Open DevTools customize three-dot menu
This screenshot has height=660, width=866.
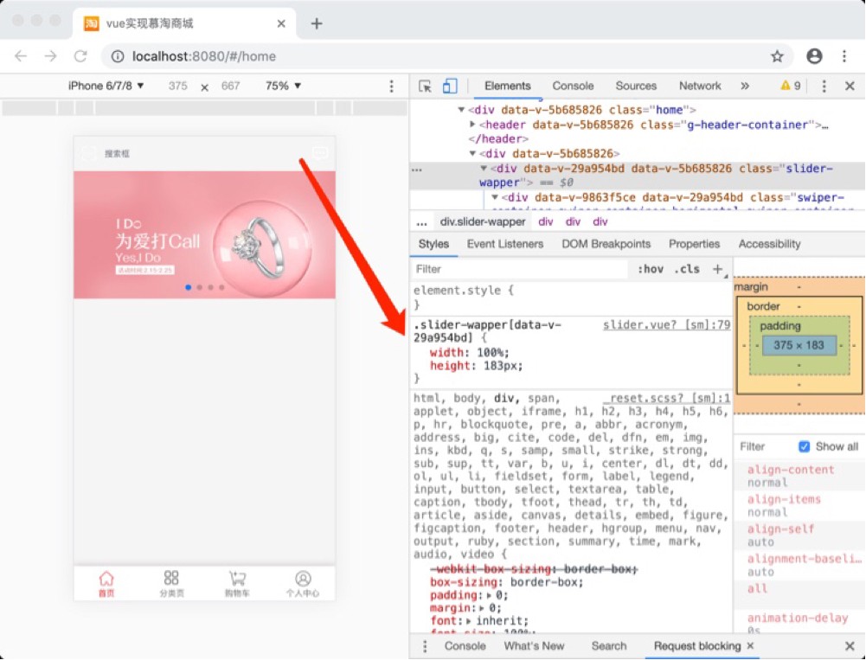(x=824, y=87)
